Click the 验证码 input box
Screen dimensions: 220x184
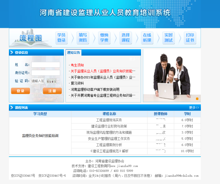click(x=37, y=81)
